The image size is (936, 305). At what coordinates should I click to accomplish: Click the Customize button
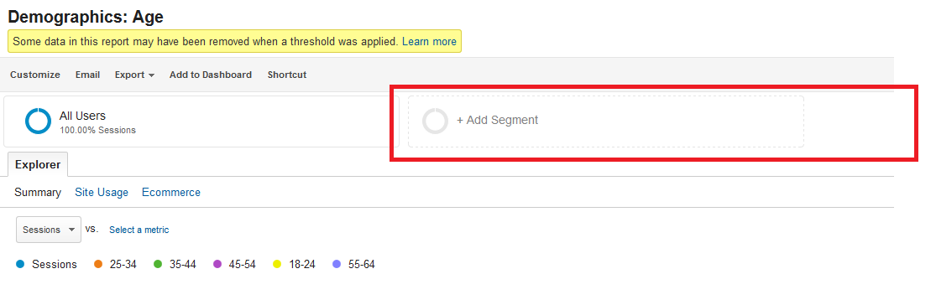(35, 75)
